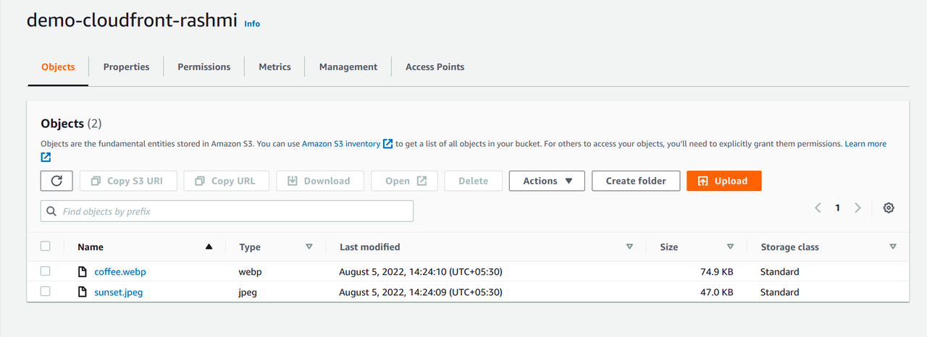927x337 pixels.
Task: Open the Amazon S3 inventory link
Action: point(341,144)
